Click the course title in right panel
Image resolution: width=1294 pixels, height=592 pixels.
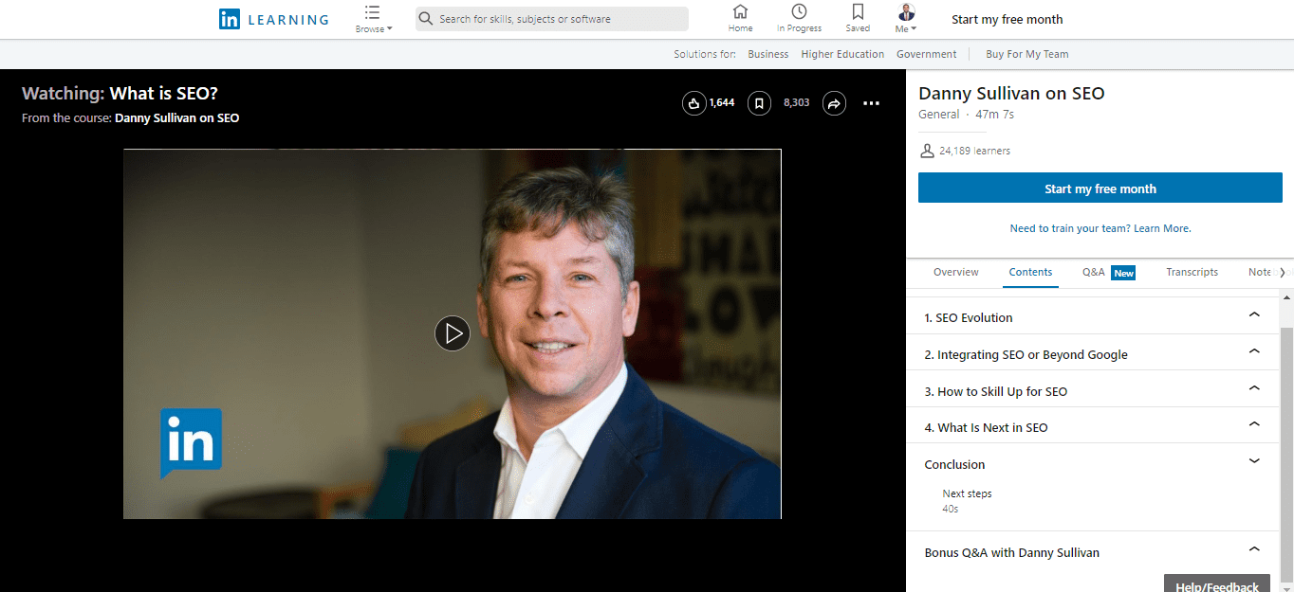[1011, 93]
